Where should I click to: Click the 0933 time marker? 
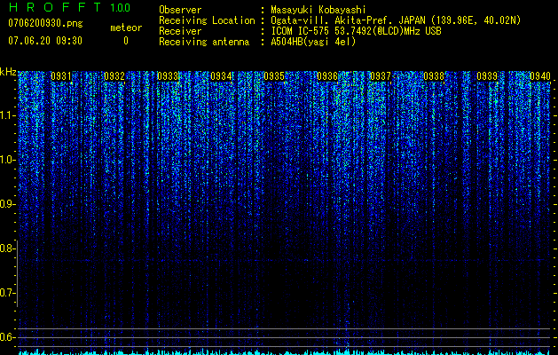168,76
